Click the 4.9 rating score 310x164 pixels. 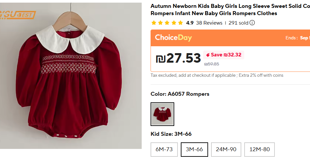(x=190, y=23)
